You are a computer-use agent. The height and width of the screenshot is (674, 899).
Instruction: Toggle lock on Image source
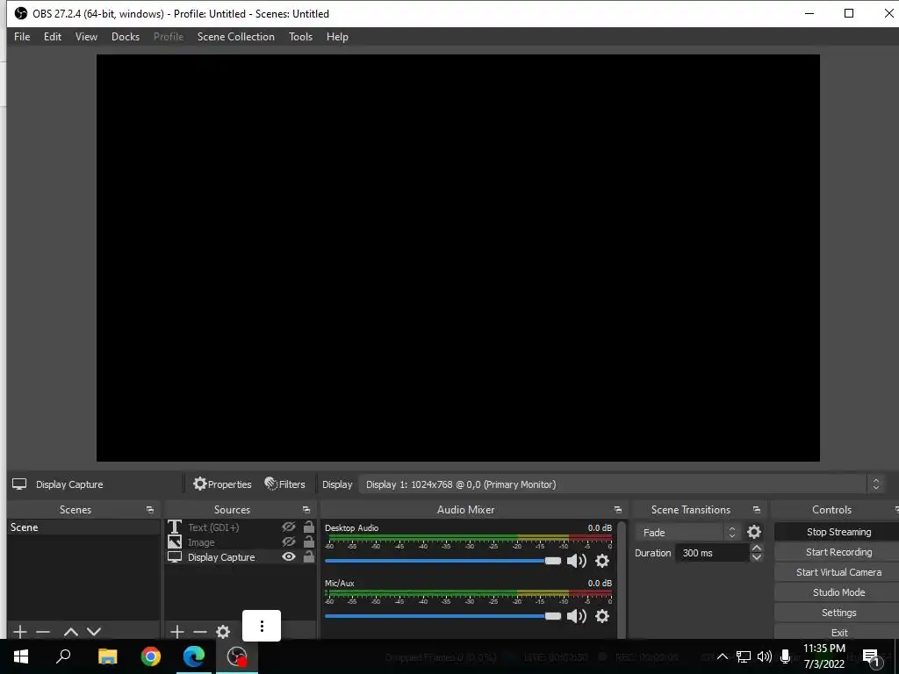tap(308, 541)
